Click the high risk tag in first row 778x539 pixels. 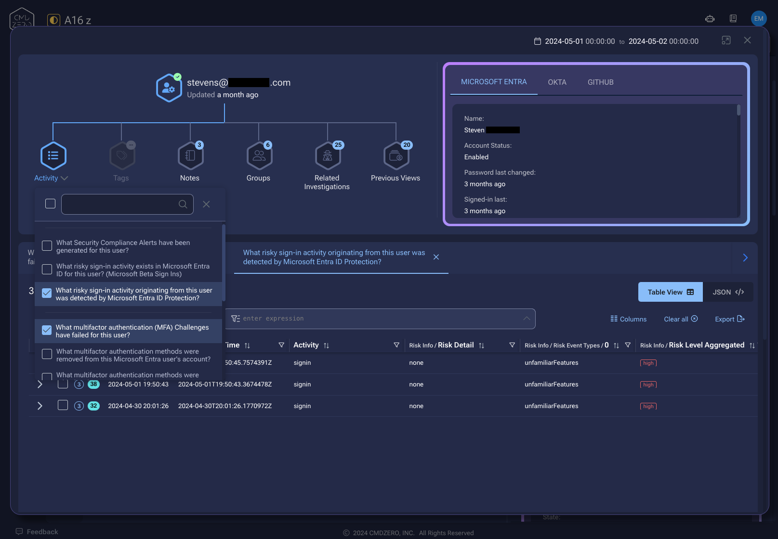[x=648, y=363]
